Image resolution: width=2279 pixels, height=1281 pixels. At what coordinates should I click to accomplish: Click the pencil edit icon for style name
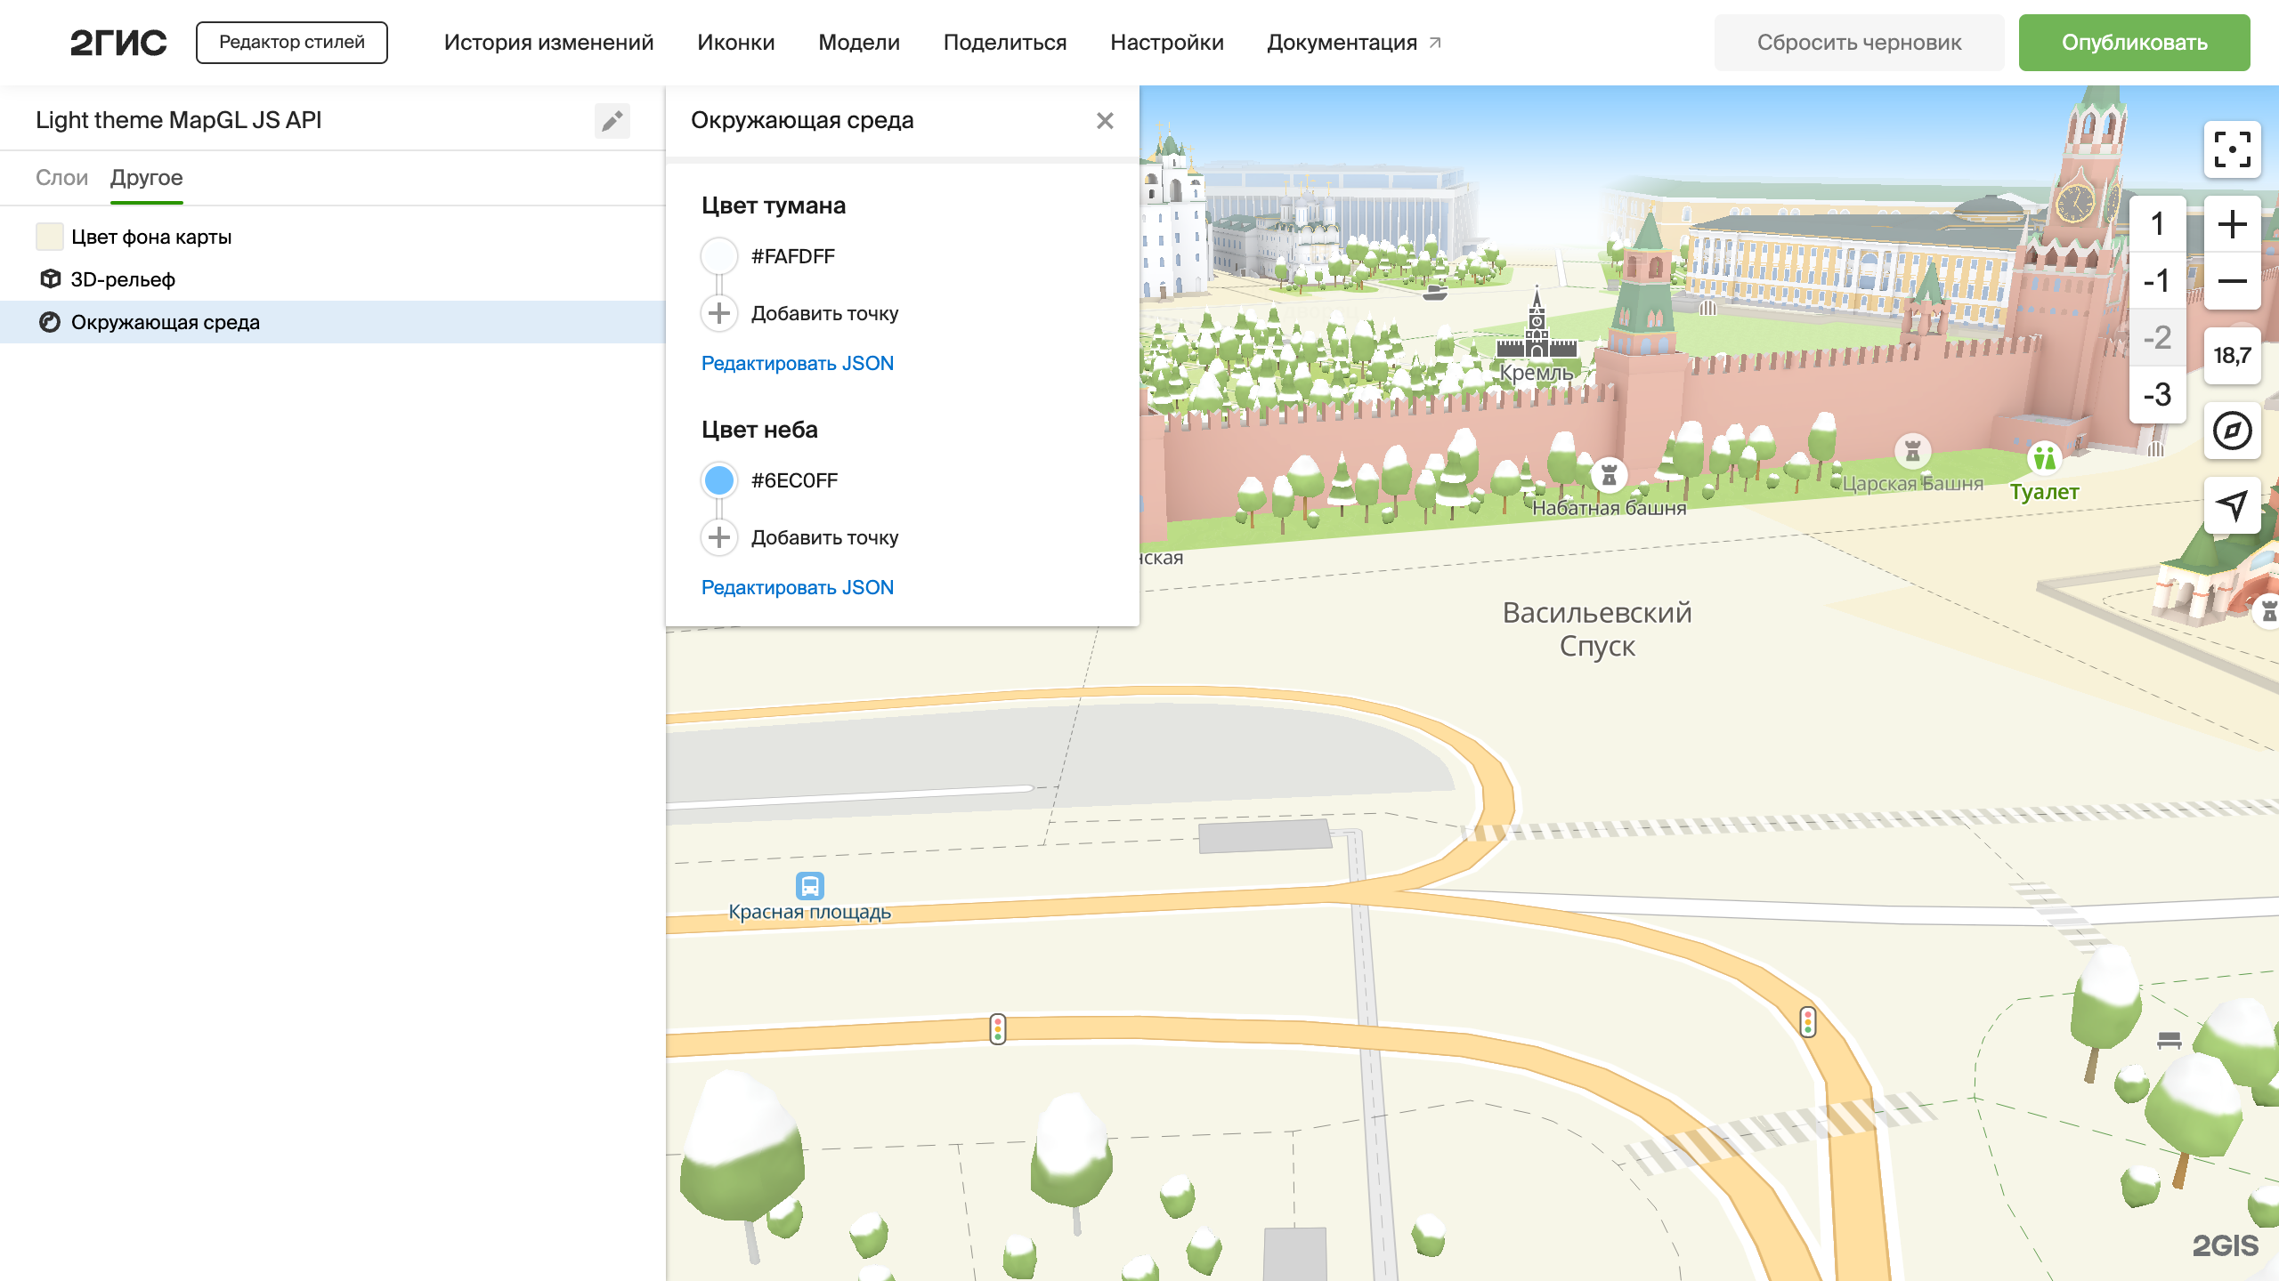[612, 121]
